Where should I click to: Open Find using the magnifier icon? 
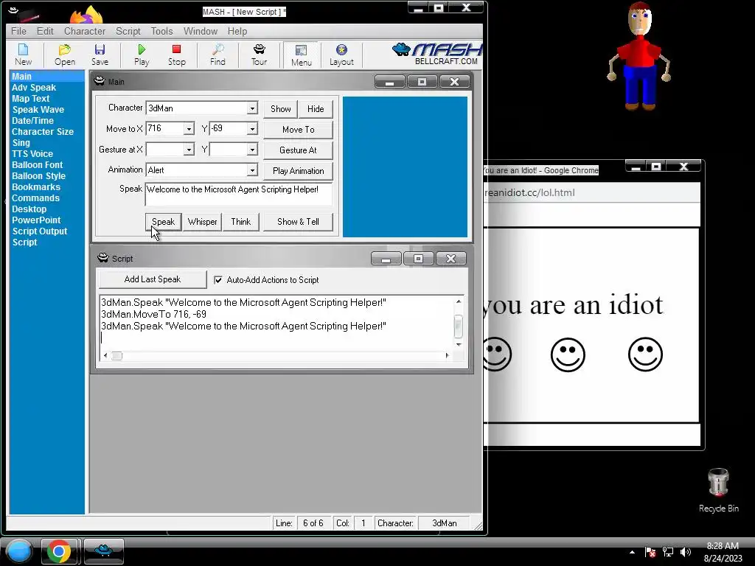click(x=218, y=55)
